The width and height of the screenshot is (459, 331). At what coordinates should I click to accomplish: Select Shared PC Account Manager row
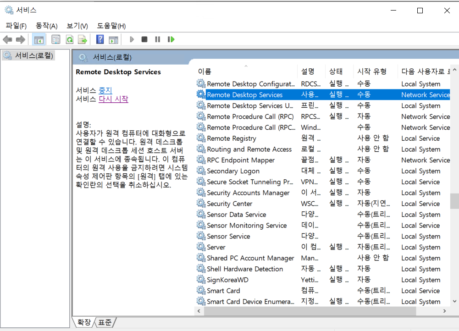323,258
